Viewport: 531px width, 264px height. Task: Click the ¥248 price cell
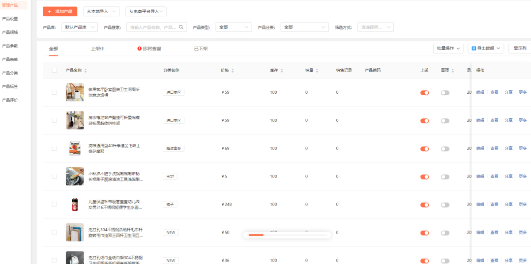pyautogui.click(x=226, y=205)
